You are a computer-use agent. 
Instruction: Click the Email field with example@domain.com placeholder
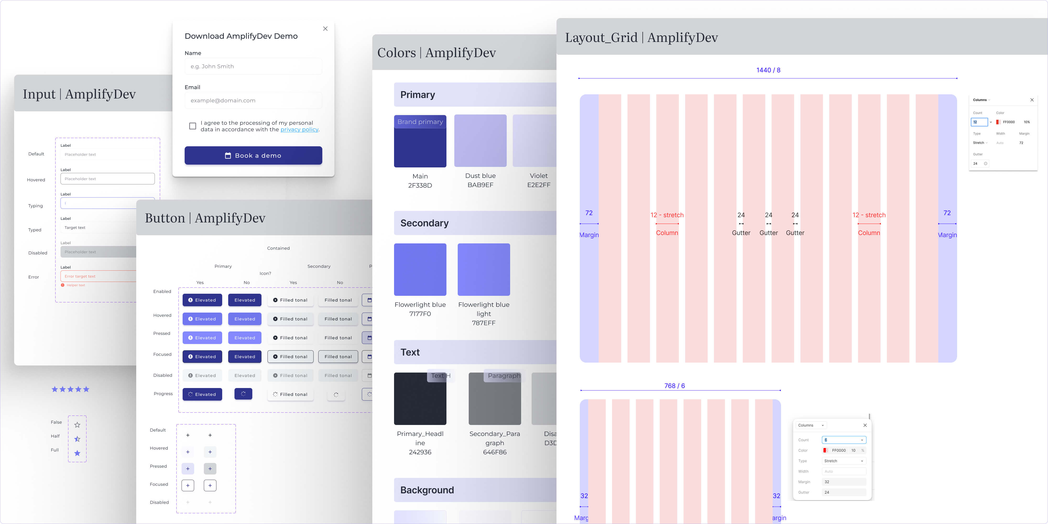[x=253, y=101]
